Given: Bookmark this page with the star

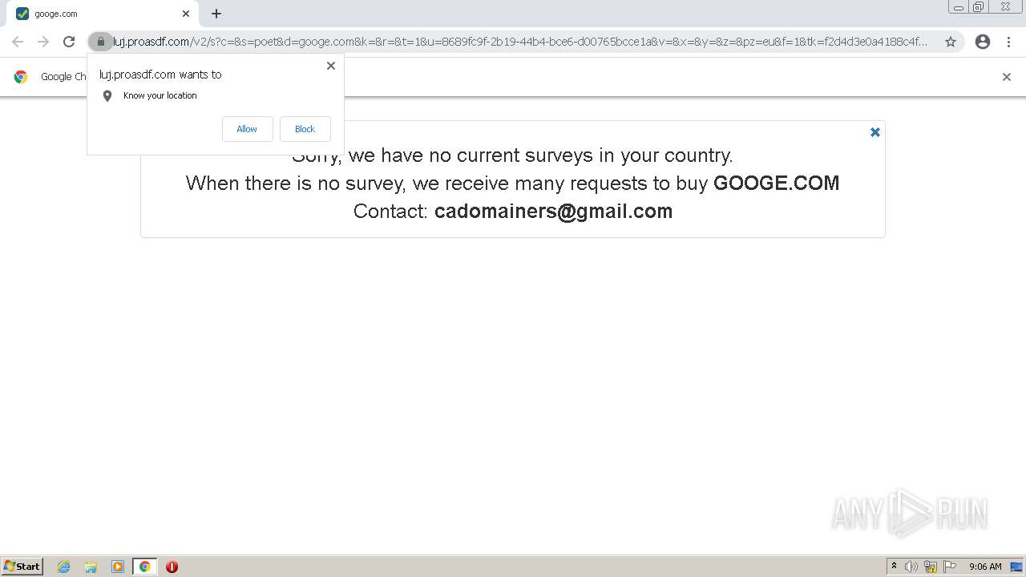Looking at the screenshot, I should point(951,42).
